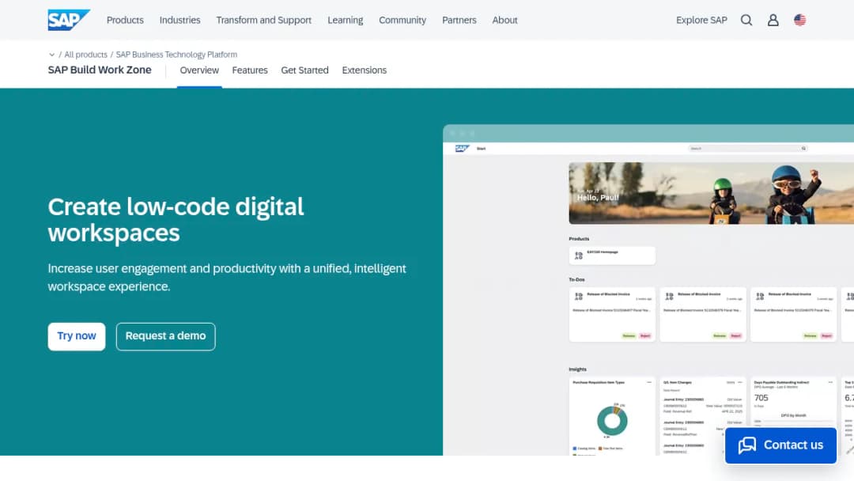Click the donut chart insight card
Screen dimensions: 854x481
[x=612, y=415]
